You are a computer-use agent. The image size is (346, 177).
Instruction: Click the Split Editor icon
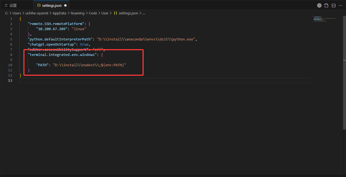(333, 5)
